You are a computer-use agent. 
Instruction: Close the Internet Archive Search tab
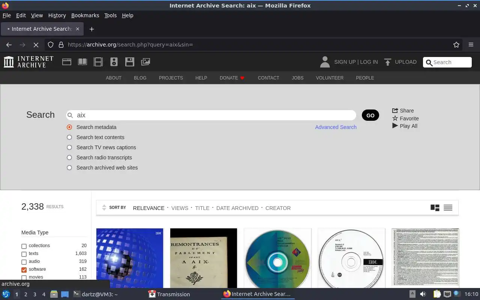click(78, 29)
